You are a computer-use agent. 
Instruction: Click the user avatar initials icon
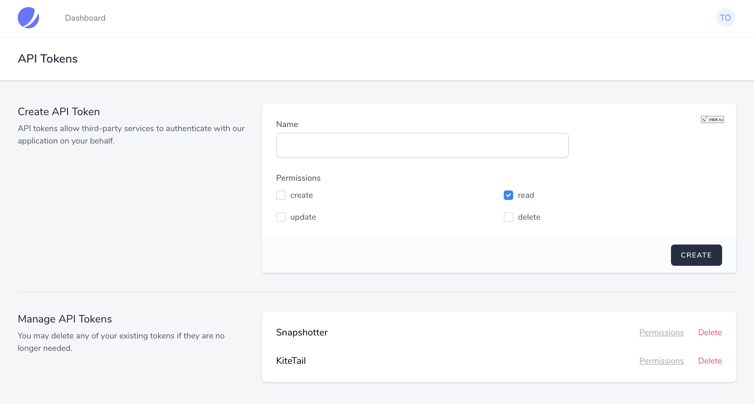pyautogui.click(x=725, y=18)
